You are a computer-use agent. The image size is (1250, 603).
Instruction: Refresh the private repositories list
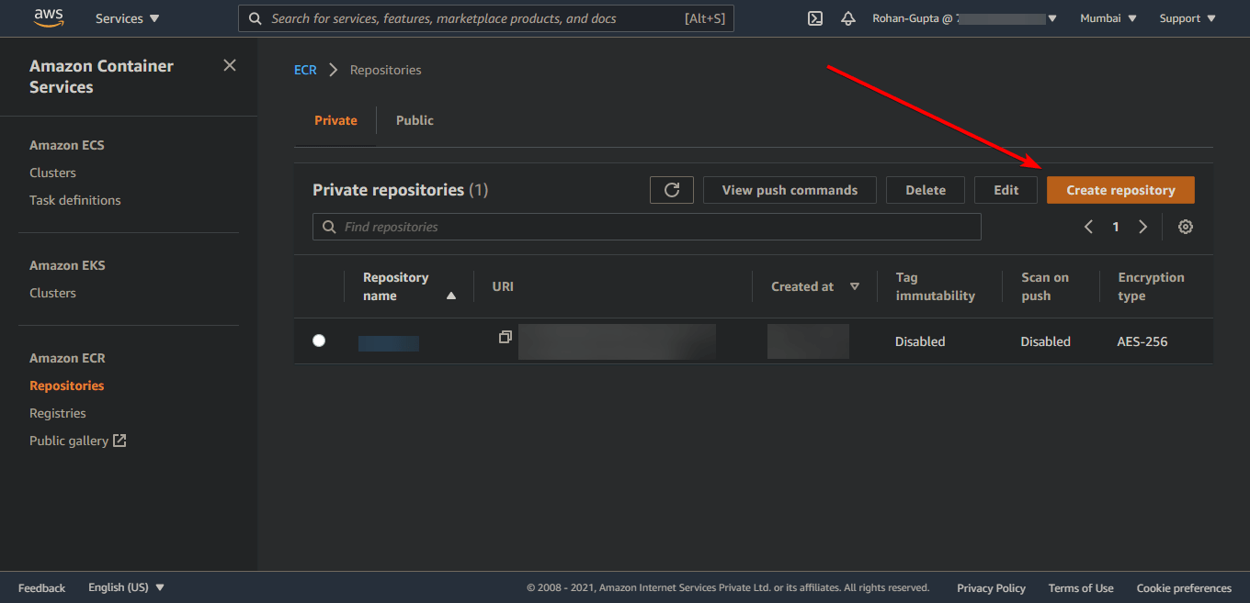[672, 190]
